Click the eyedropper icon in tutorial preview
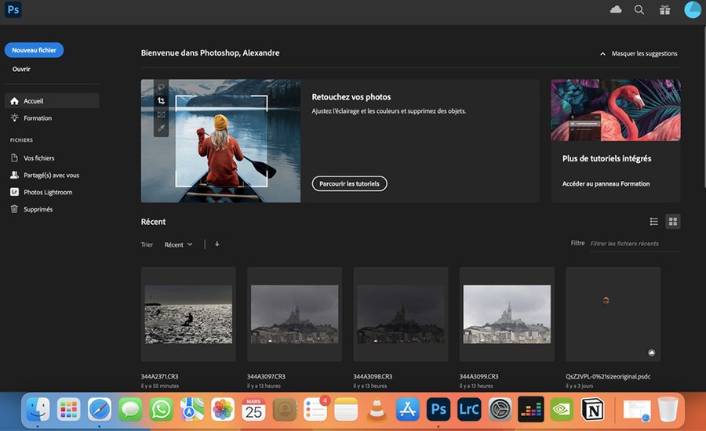This screenshot has height=431, width=706. pyautogui.click(x=161, y=128)
